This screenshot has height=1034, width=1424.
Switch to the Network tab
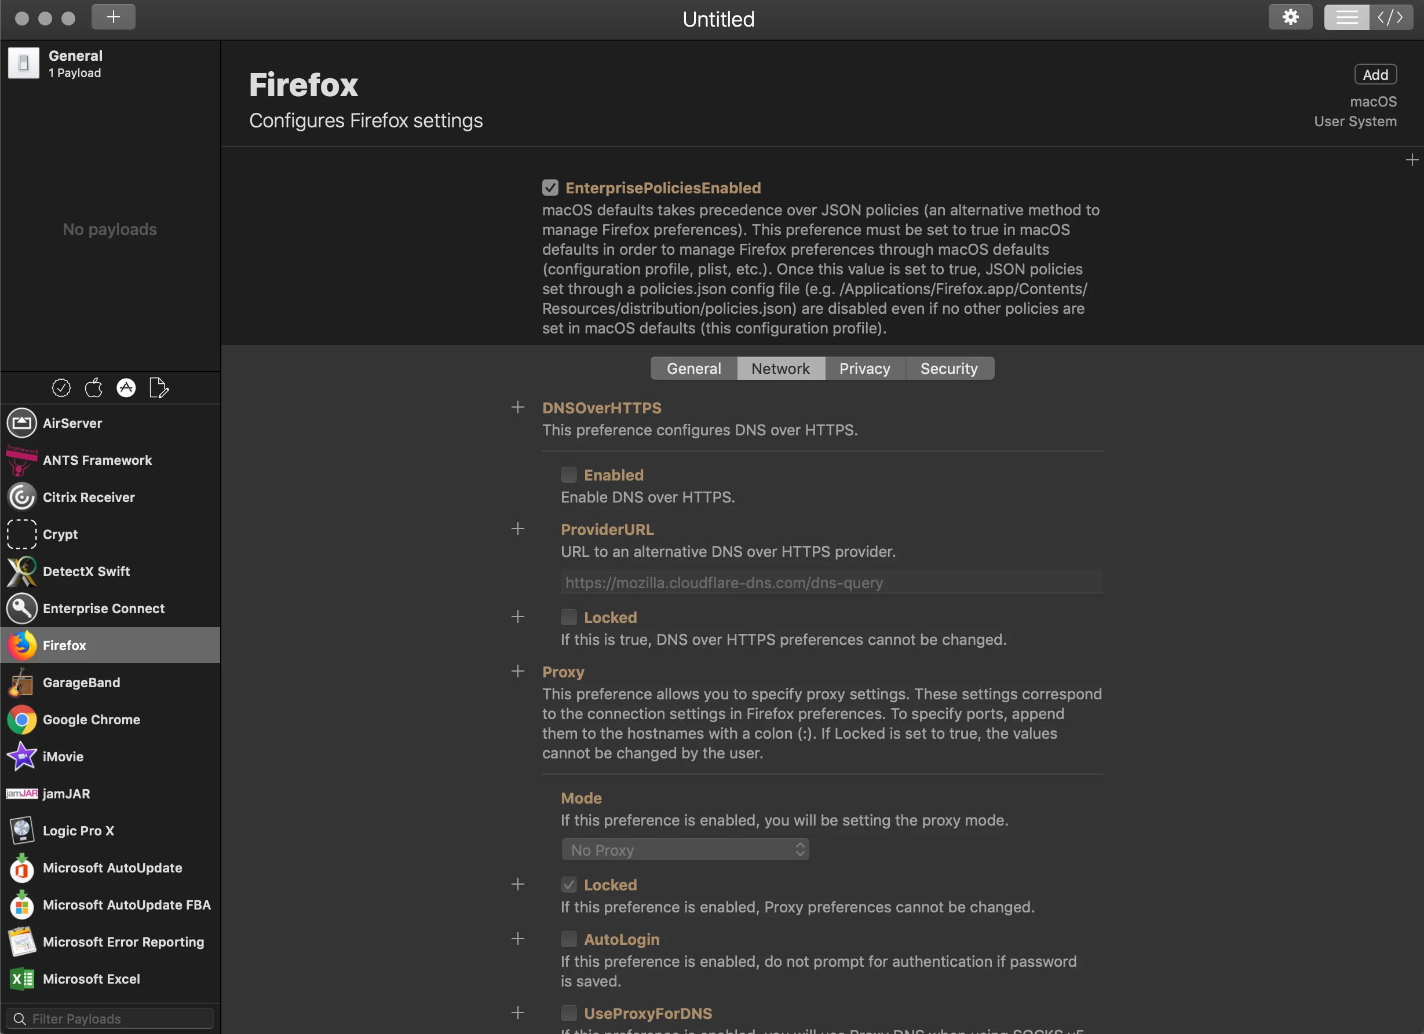tap(780, 368)
